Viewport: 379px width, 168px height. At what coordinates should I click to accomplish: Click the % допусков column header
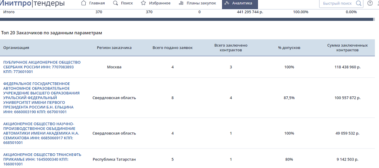[x=289, y=48]
